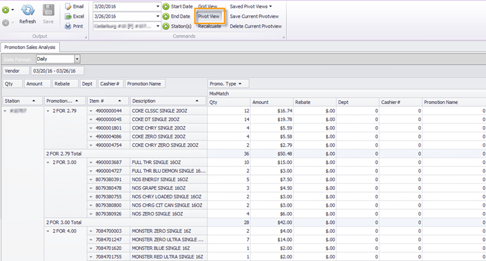Email the report
The height and width of the screenshot is (261, 486).
point(74,6)
